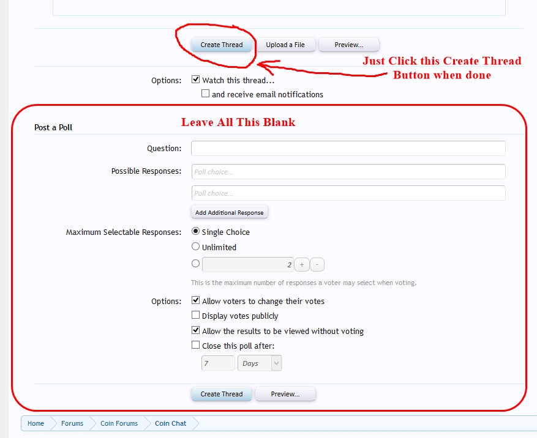Viewport: 537px width, 438px height.
Task: Open Forums breadcrumb link
Action: click(x=72, y=423)
